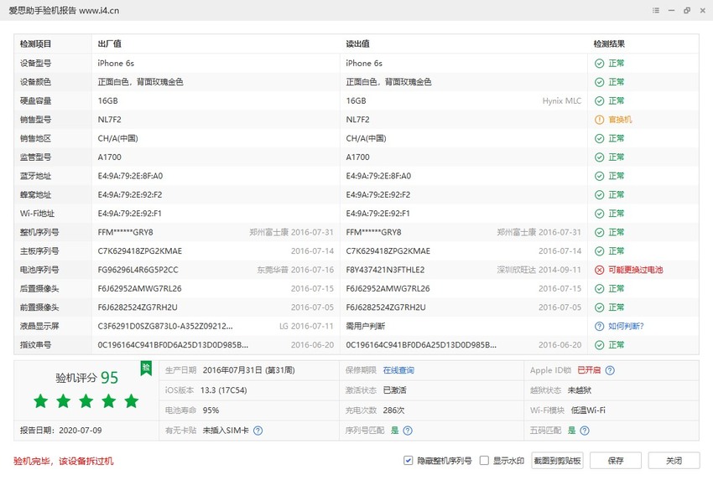Click factory rear camera serial F6J62952AMWG7RL26
This screenshot has width=713, height=485.
(x=139, y=289)
